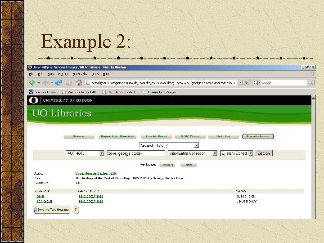Screen dimensions: 324x243
Task: Open the Tools menu
Action: tap(95, 74)
